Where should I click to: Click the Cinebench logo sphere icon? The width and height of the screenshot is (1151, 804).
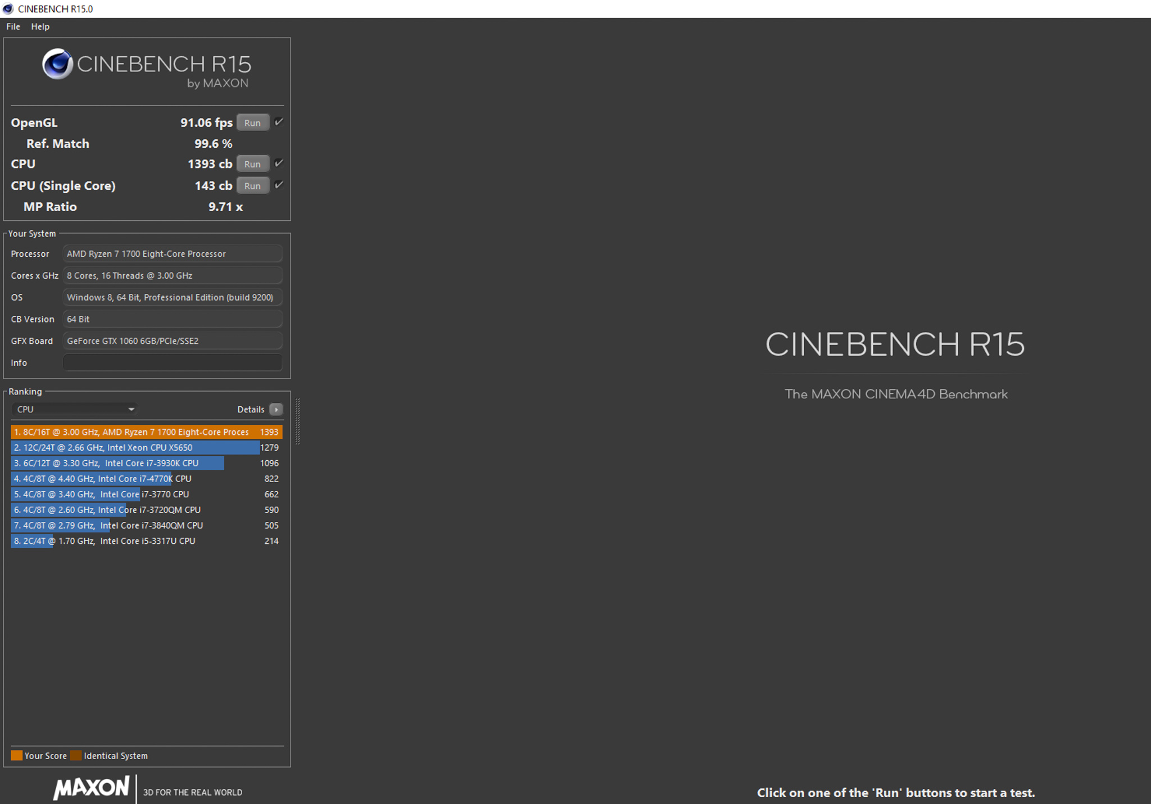(57, 64)
